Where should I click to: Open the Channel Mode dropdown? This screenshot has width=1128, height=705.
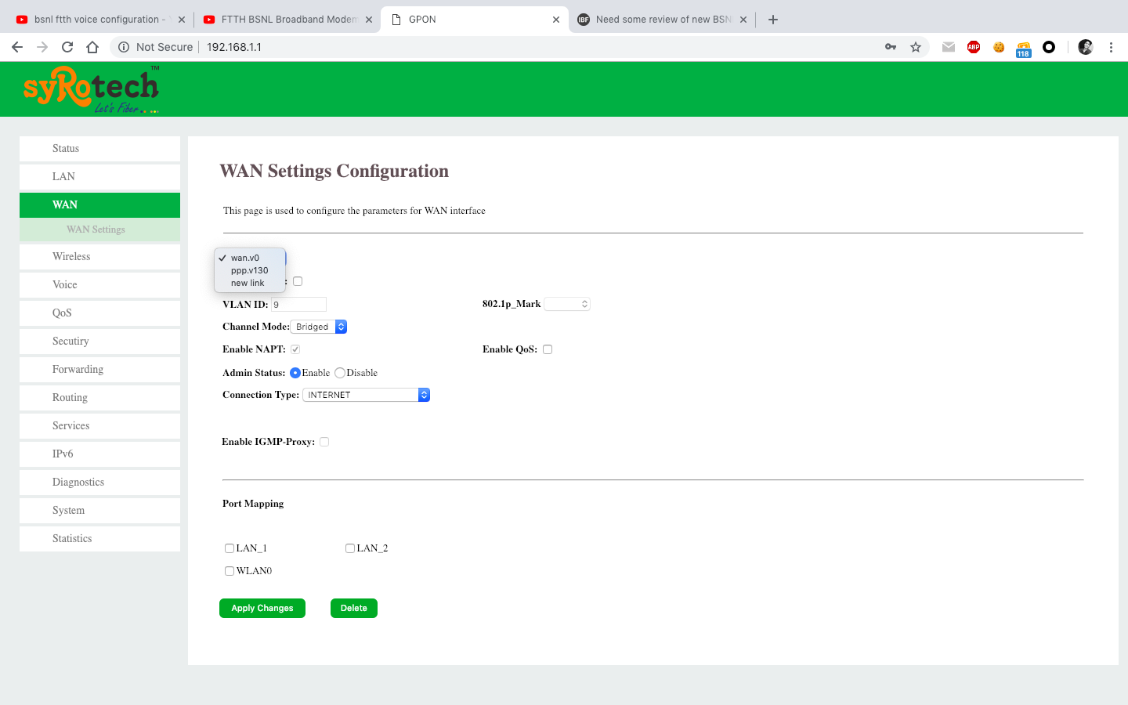coord(319,327)
